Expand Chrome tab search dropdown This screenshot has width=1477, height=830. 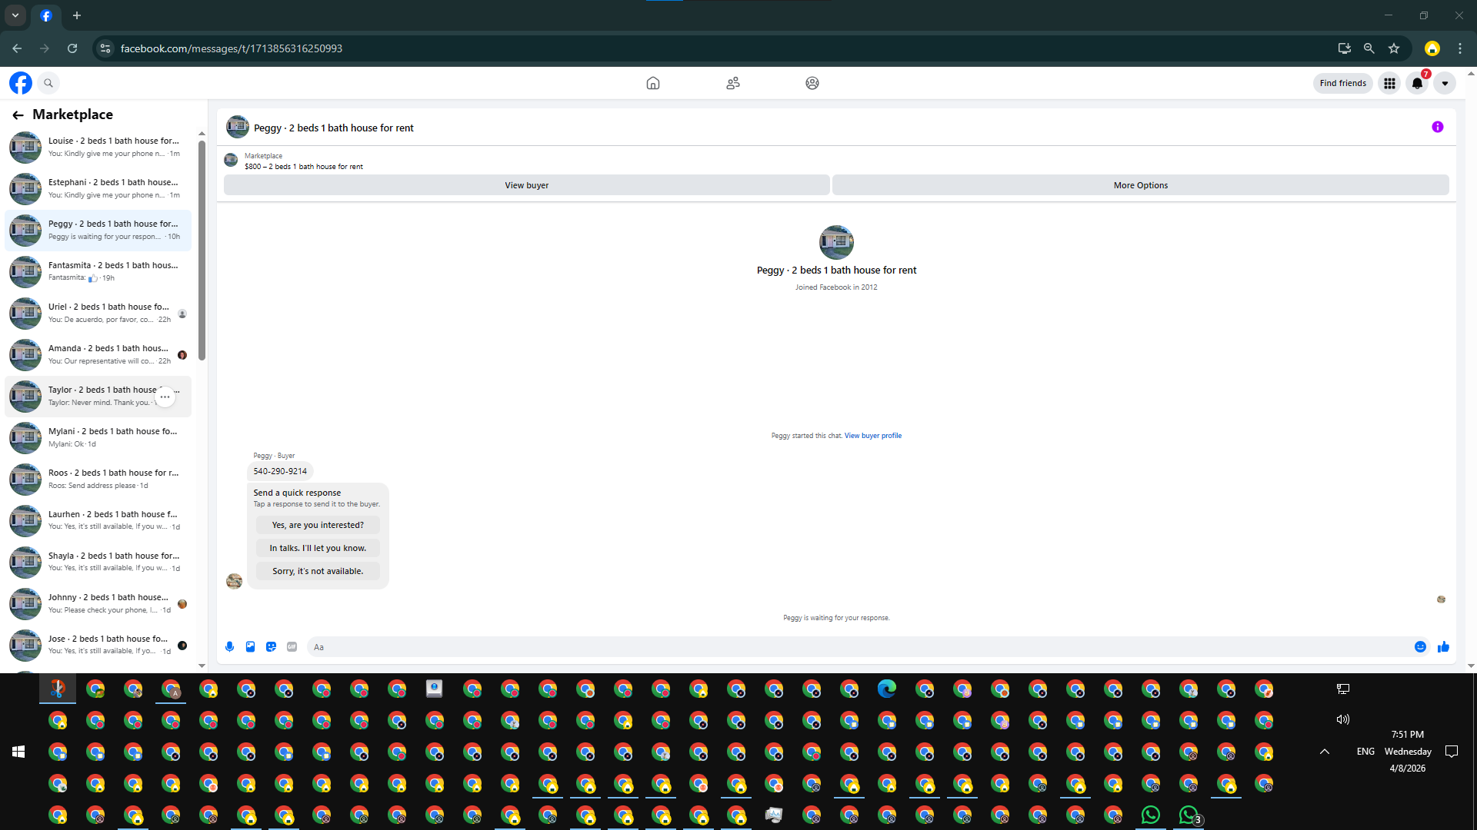tap(15, 15)
